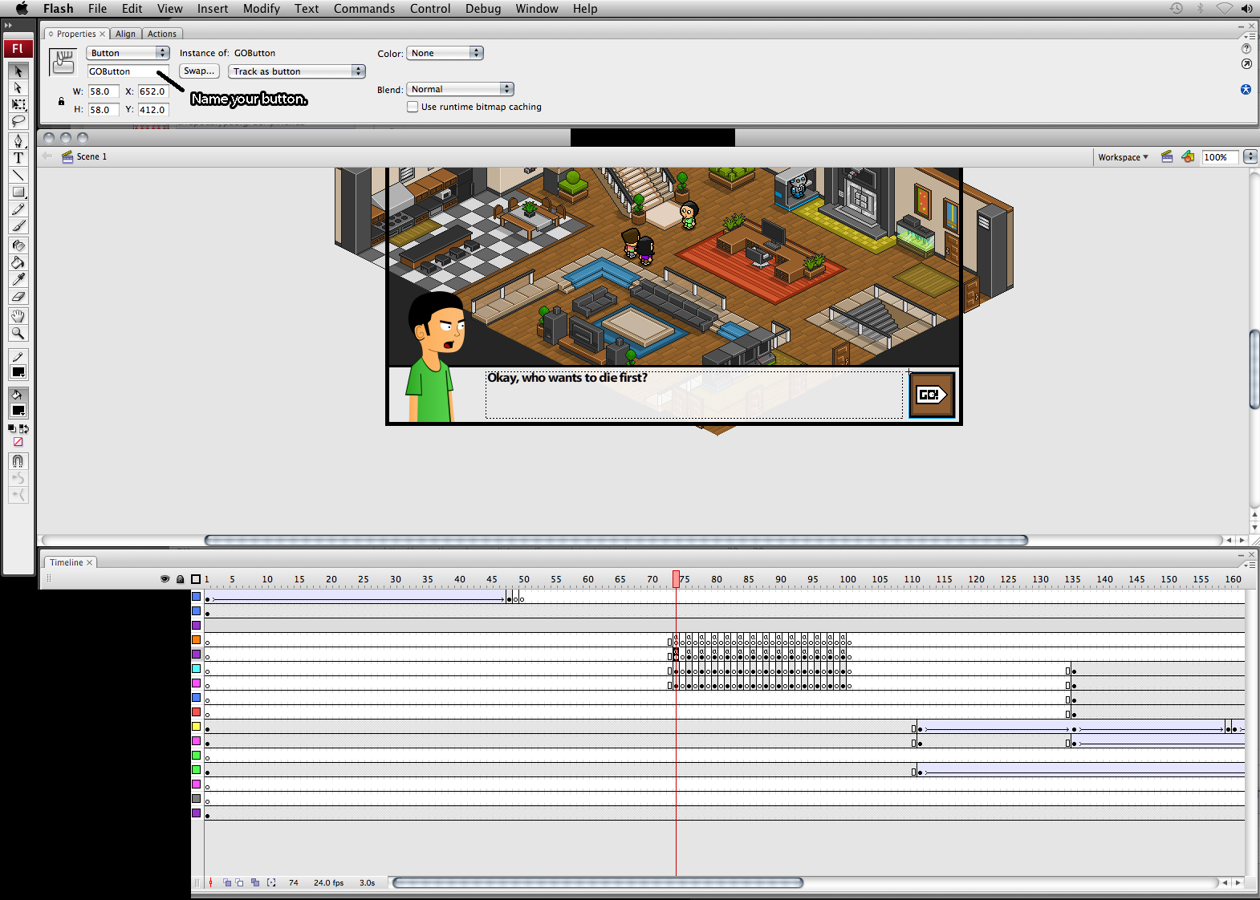Click the Center Frame timeline icon

click(x=211, y=882)
